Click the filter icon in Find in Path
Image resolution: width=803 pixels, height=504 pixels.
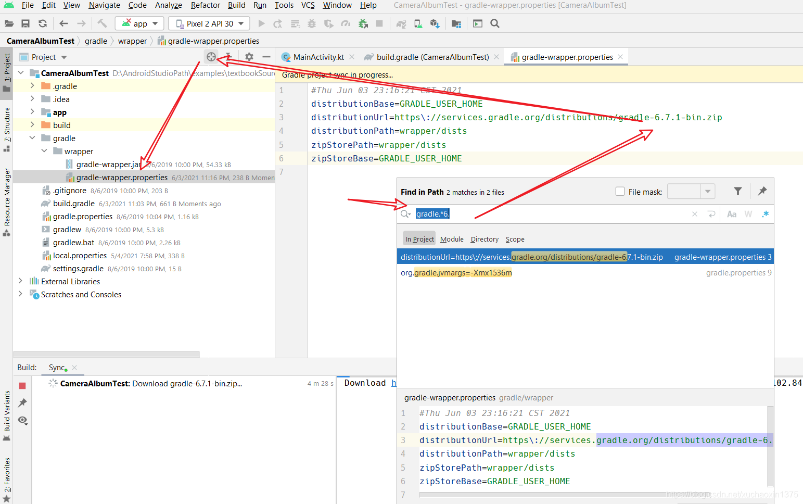coord(737,192)
